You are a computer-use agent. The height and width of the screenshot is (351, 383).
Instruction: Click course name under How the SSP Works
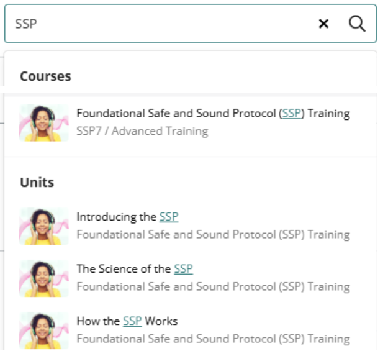coord(214,339)
